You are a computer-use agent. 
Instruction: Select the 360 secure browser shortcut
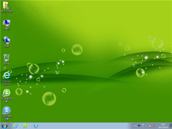pos(7,96)
